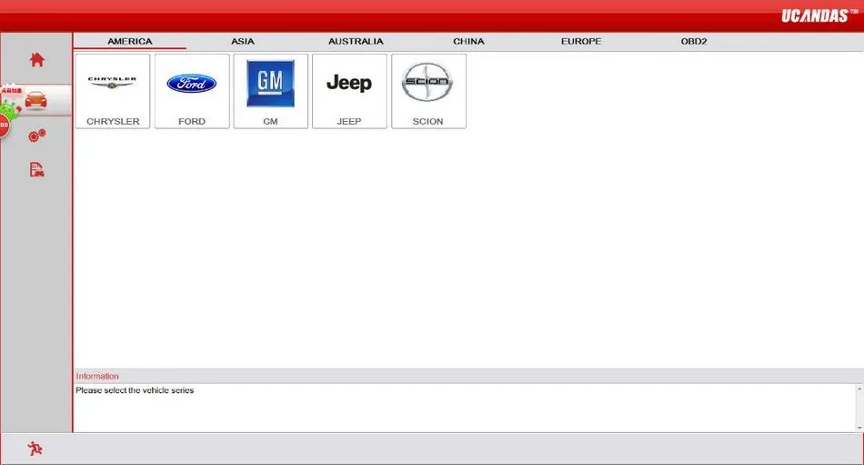Open the vehicle report document icon
The image size is (864, 465).
point(37,169)
